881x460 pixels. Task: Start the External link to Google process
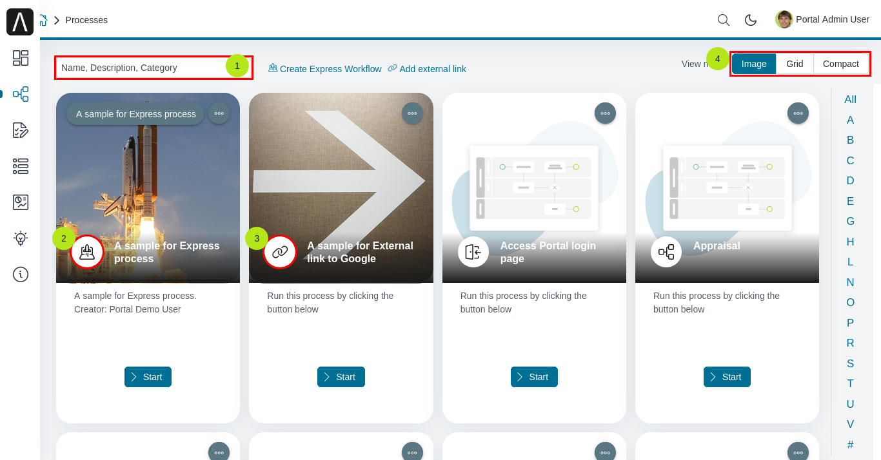(341, 377)
